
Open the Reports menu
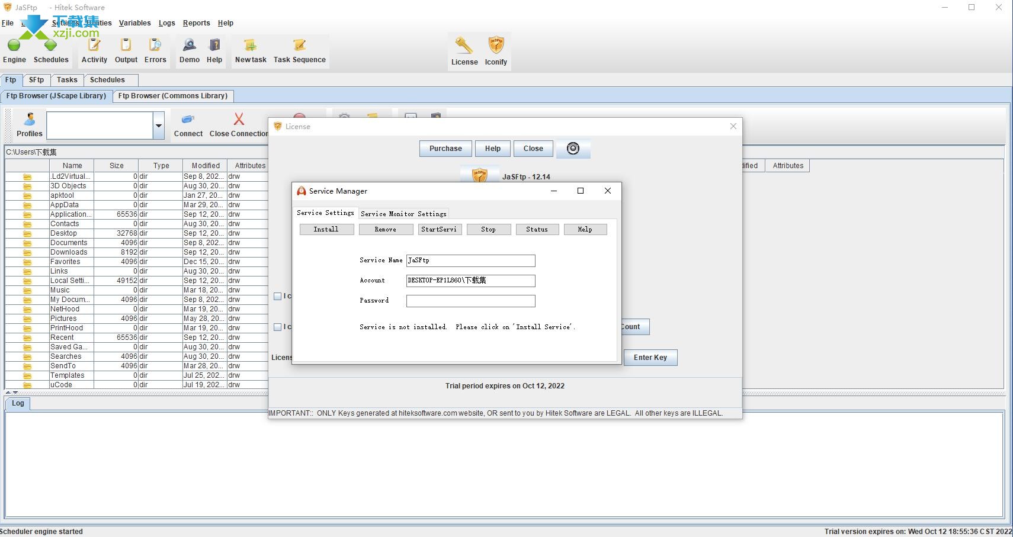[x=196, y=23]
